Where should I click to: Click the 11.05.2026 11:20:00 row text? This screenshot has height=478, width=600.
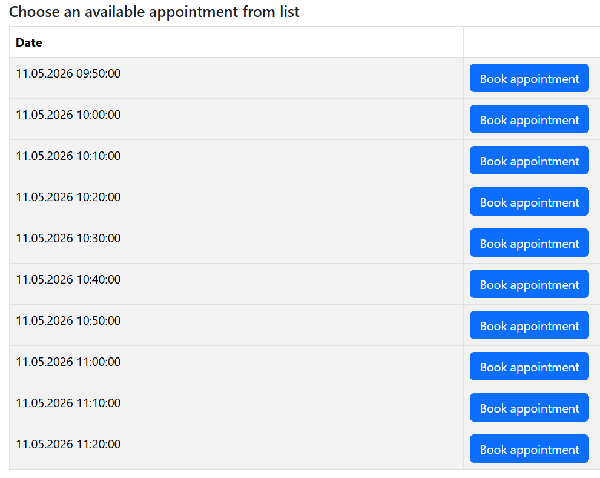coord(68,445)
